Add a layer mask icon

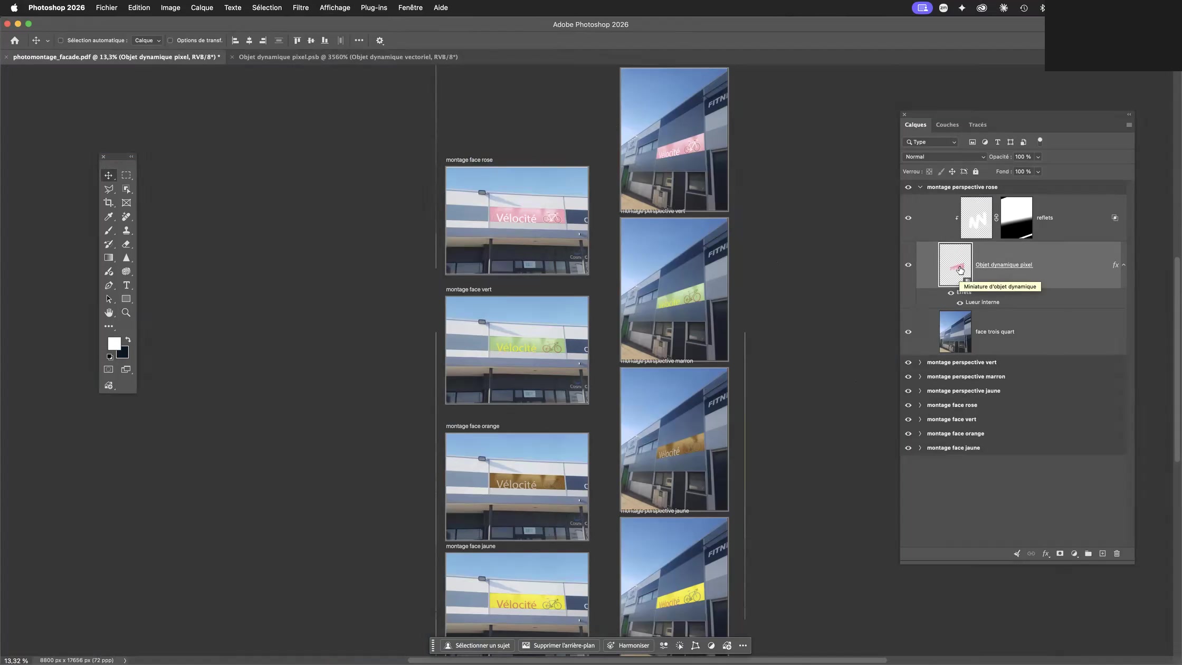coord(1060,554)
